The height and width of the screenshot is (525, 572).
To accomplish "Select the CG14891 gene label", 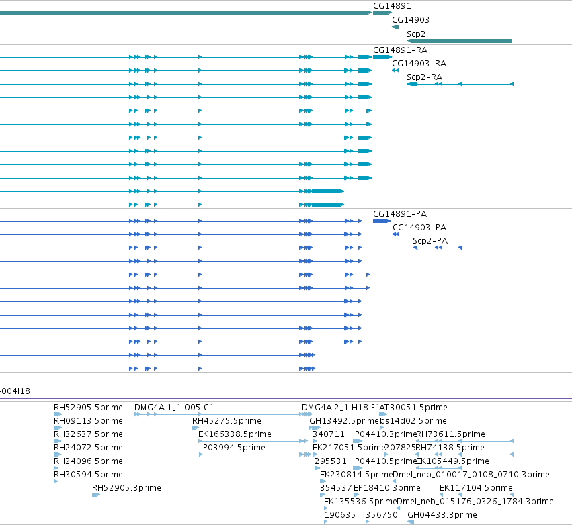I will pos(392,6).
